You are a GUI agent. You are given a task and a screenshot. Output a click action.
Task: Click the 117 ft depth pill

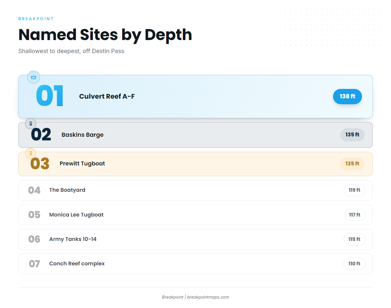coord(355,215)
